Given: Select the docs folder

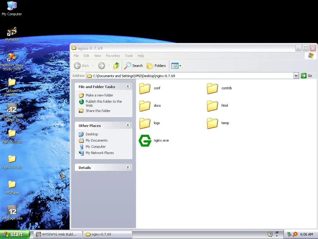Looking at the screenshot, I should pyautogui.click(x=150, y=106).
